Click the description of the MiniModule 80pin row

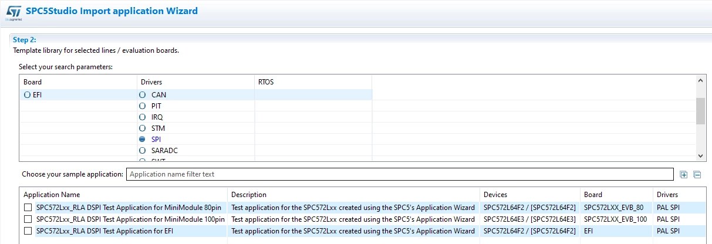tap(353, 208)
